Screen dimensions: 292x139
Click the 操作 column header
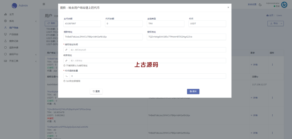(x=272, y=53)
